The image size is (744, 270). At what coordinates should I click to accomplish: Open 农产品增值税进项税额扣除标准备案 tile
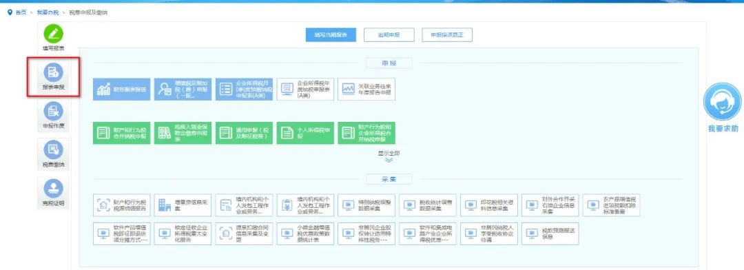611,205
